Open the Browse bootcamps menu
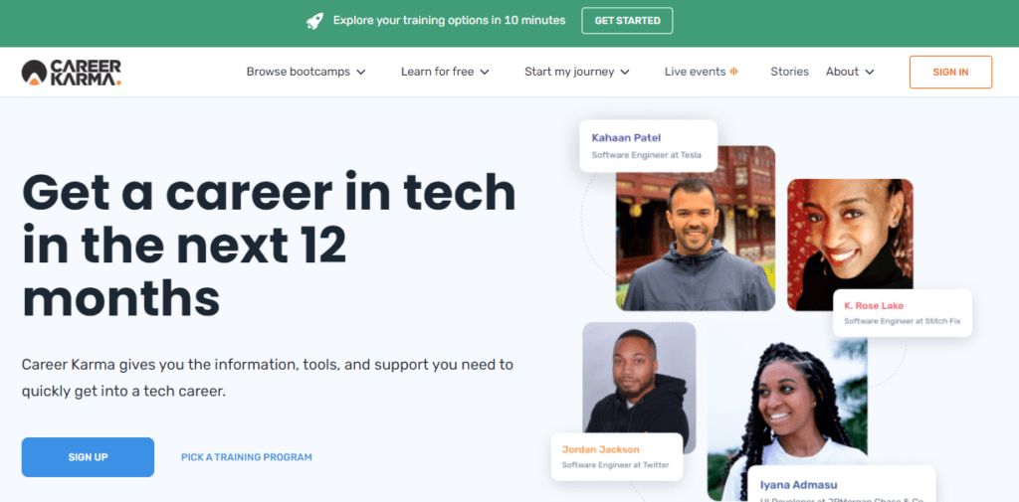The image size is (1019, 502). click(306, 72)
